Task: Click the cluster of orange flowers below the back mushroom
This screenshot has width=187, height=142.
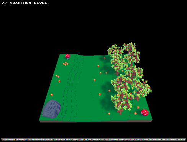Action: [x=66, y=64]
